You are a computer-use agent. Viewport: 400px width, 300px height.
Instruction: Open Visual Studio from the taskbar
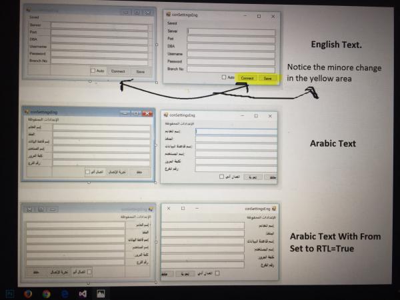83,294
